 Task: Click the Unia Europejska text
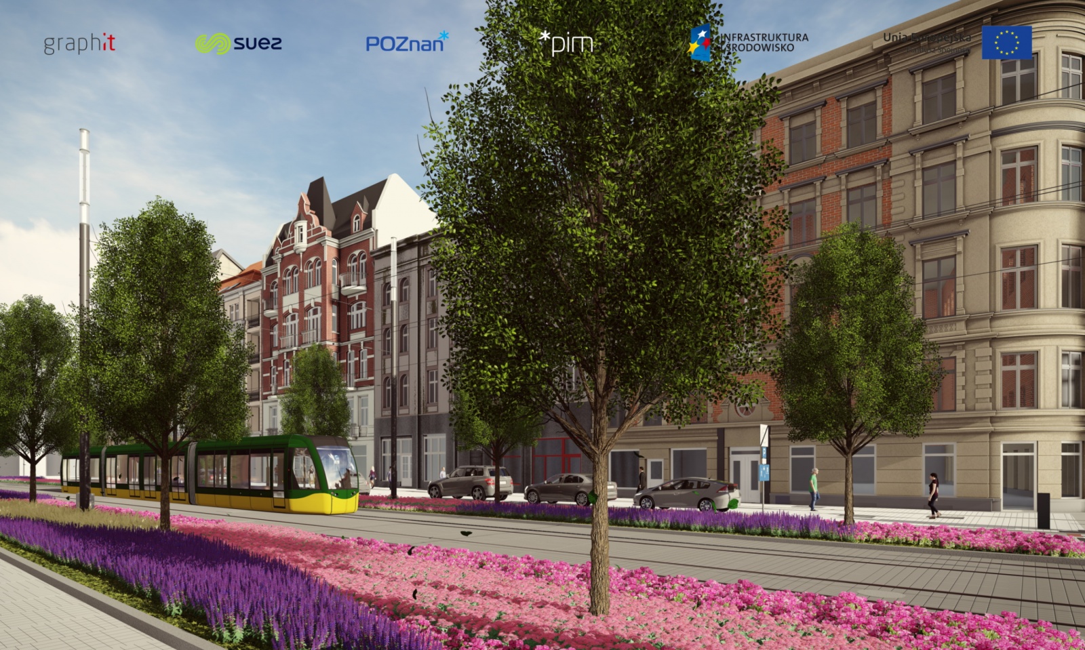point(926,39)
